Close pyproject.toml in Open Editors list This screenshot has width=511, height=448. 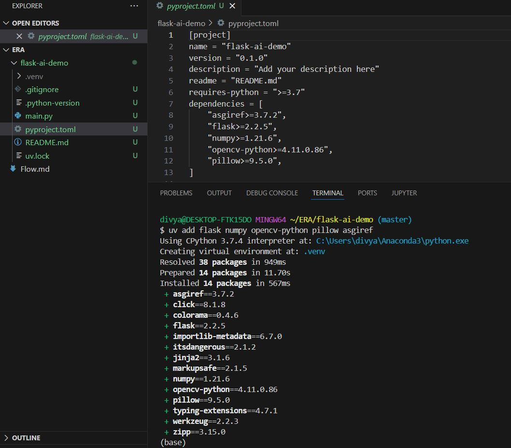19,36
